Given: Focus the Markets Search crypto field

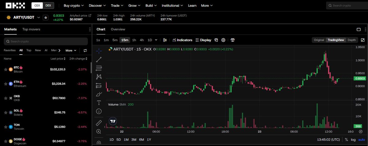Looking at the screenshot, I should (46, 41).
